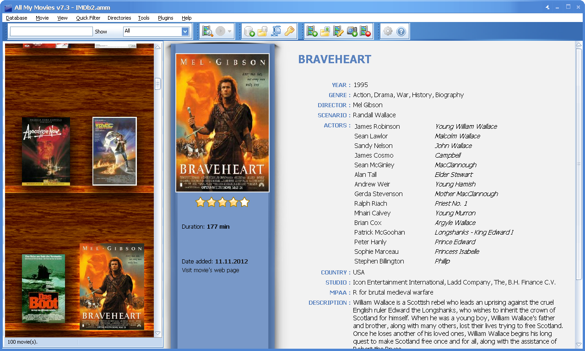The image size is (585, 351).
Task: Click the BRAVEHEART title heading
Action: point(335,59)
